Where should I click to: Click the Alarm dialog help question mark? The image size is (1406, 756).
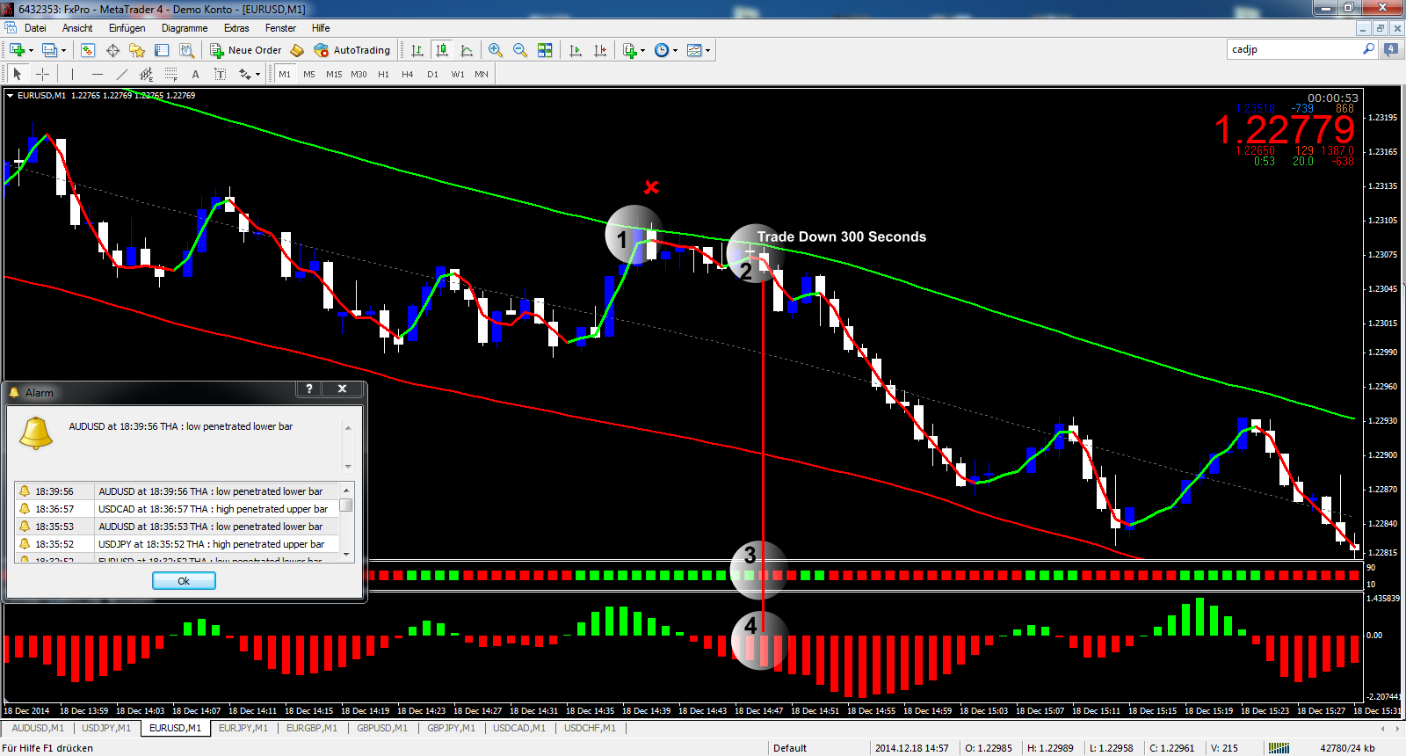click(x=309, y=389)
